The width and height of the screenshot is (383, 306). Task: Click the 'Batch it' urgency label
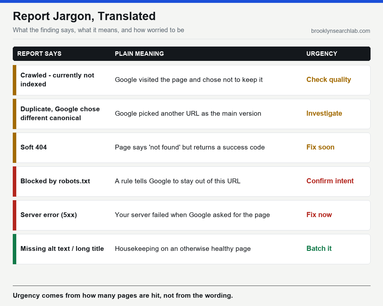pyautogui.click(x=319, y=249)
